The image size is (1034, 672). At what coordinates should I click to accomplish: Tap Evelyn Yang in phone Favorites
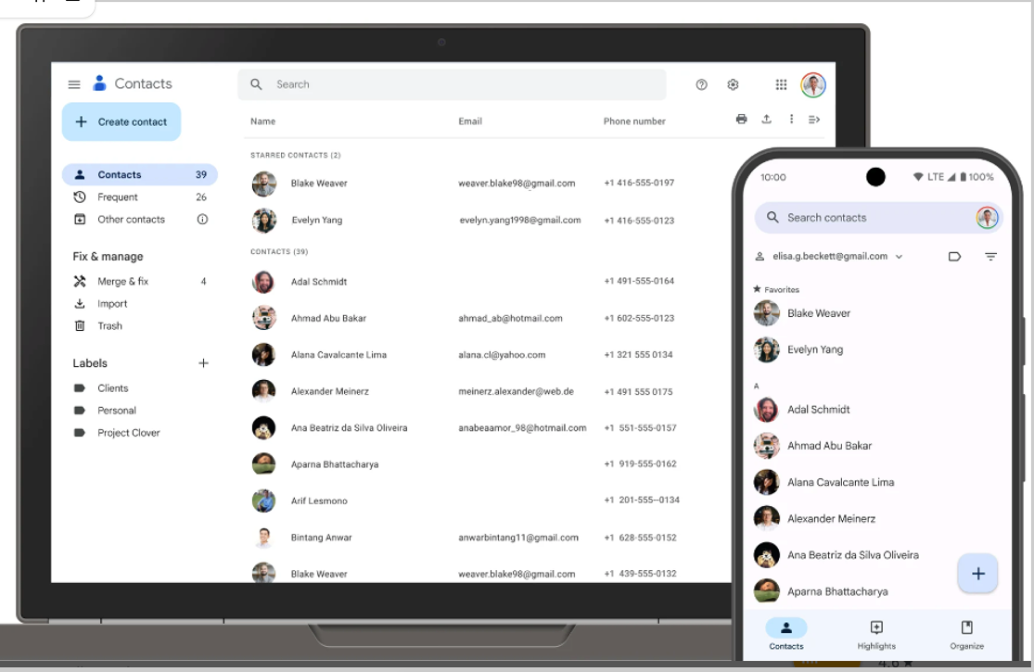pyautogui.click(x=877, y=349)
